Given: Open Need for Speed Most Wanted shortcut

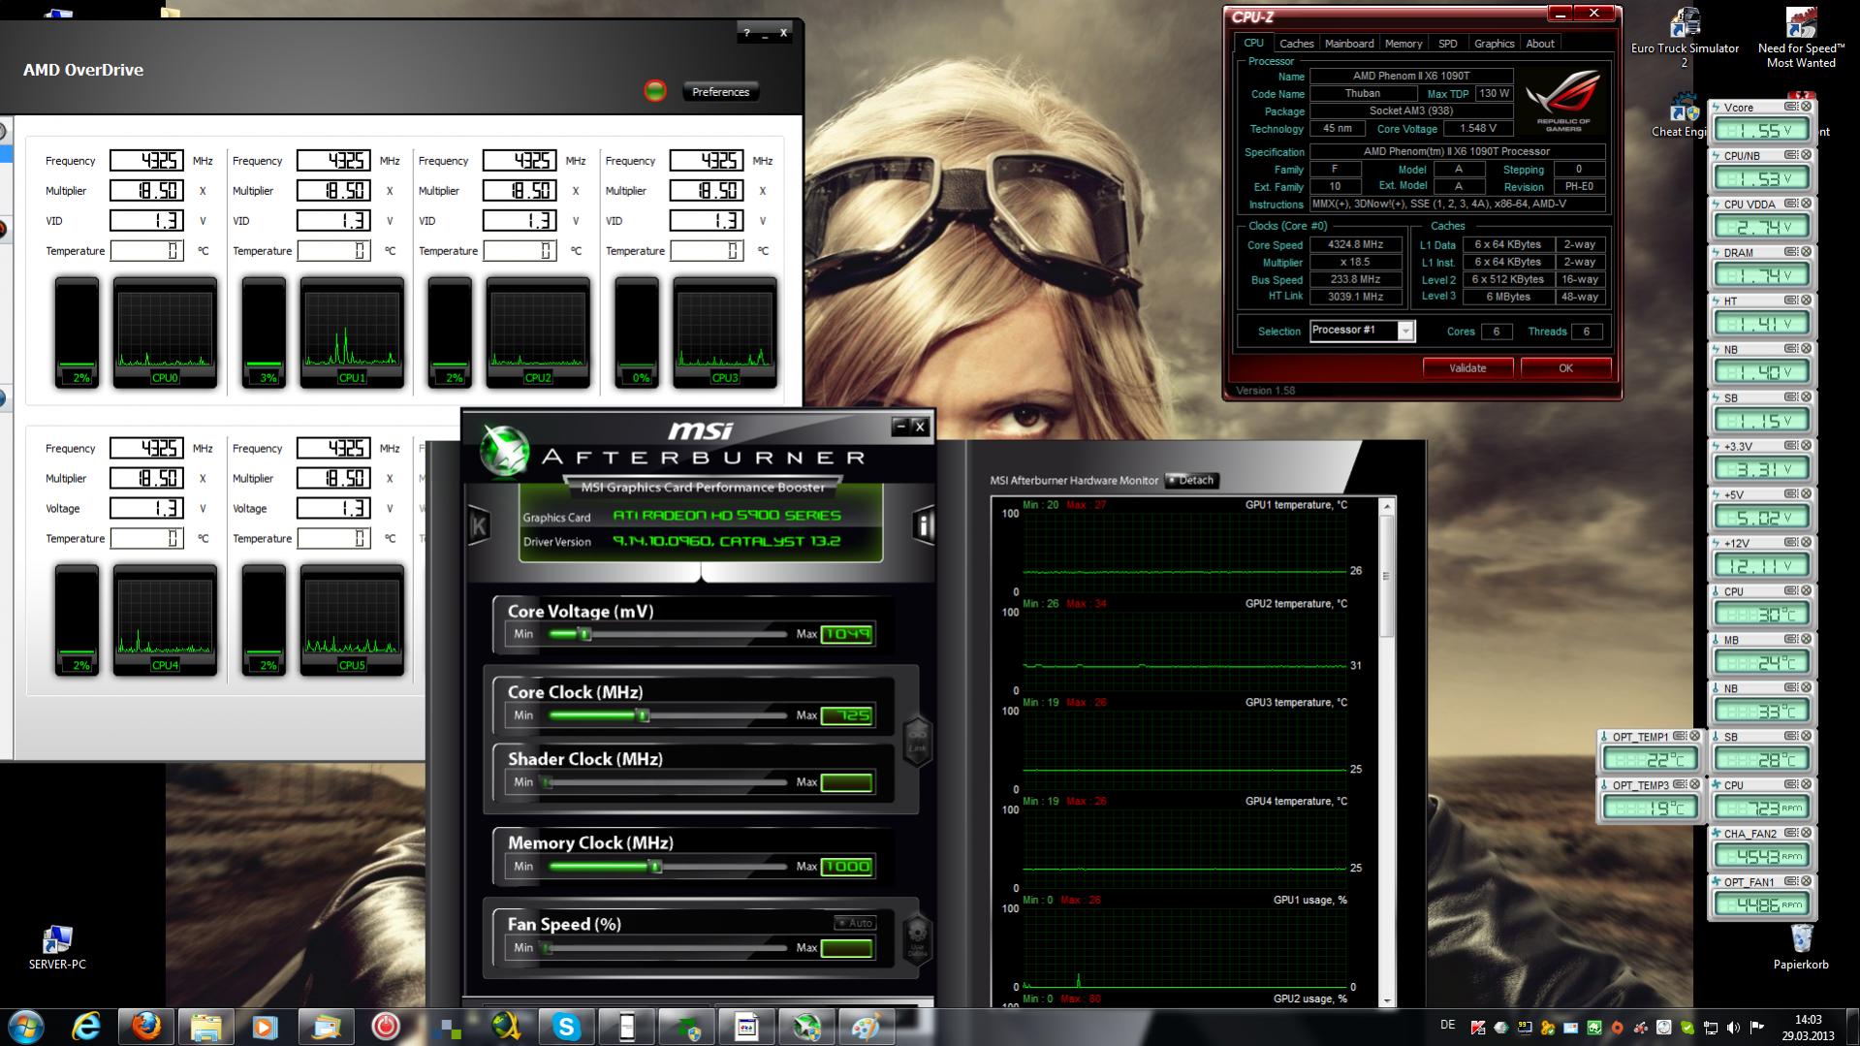Looking at the screenshot, I should 1800,39.
